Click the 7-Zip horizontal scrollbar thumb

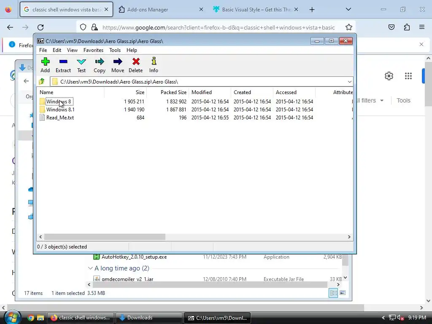click(x=105, y=237)
